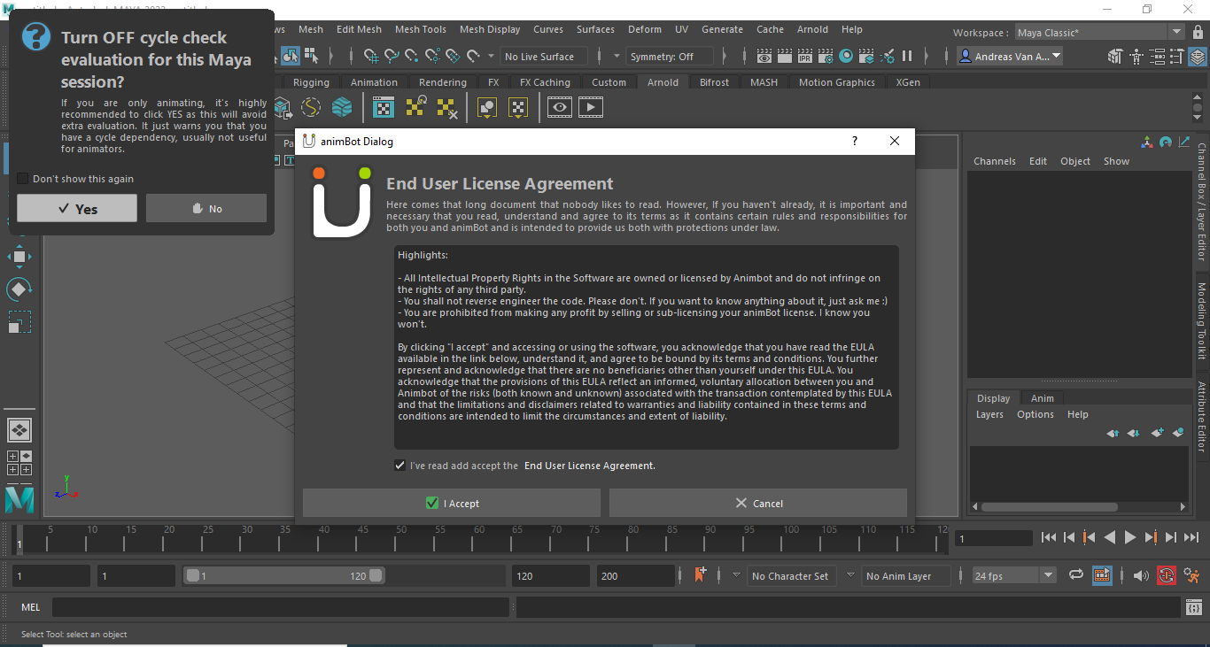The width and height of the screenshot is (1210, 647).
Task: Select the Rotate tool in the toolbox
Action: pyautogui.click(x=19, y=289)
